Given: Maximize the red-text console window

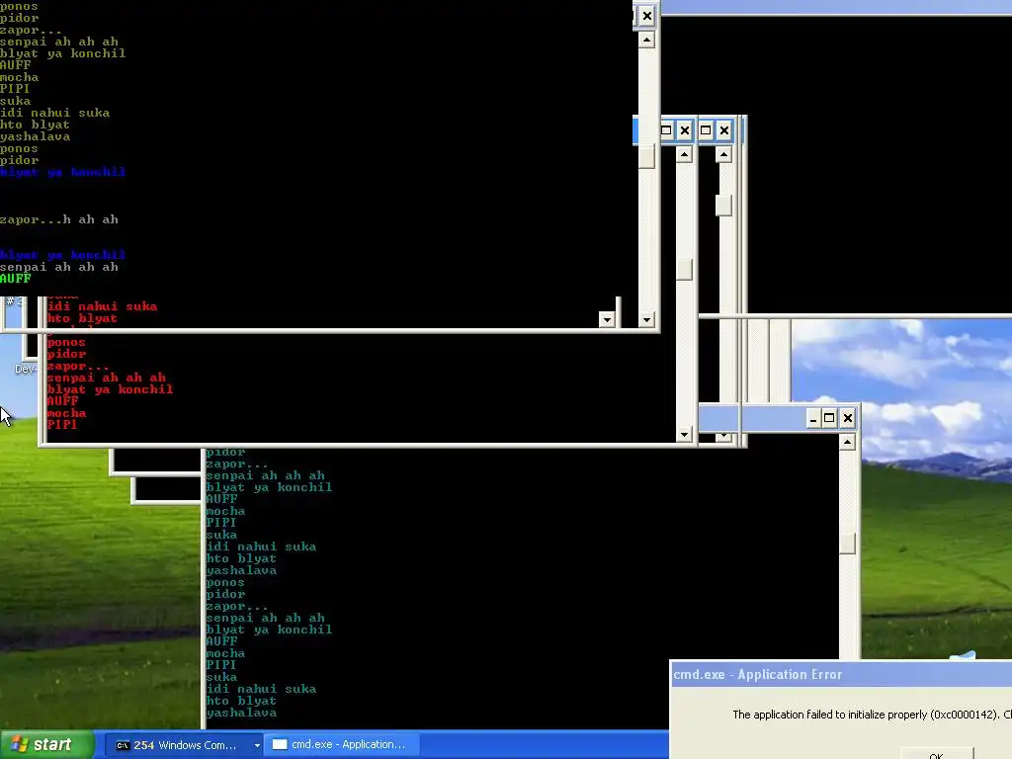Looking at the screenshot, I should tap(666, 131).
